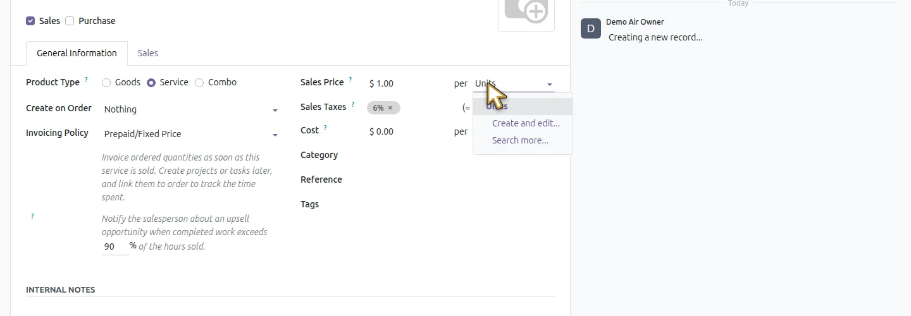Open the General Information tab
This screenshot has height=316, width=911.
click(77, 53)
